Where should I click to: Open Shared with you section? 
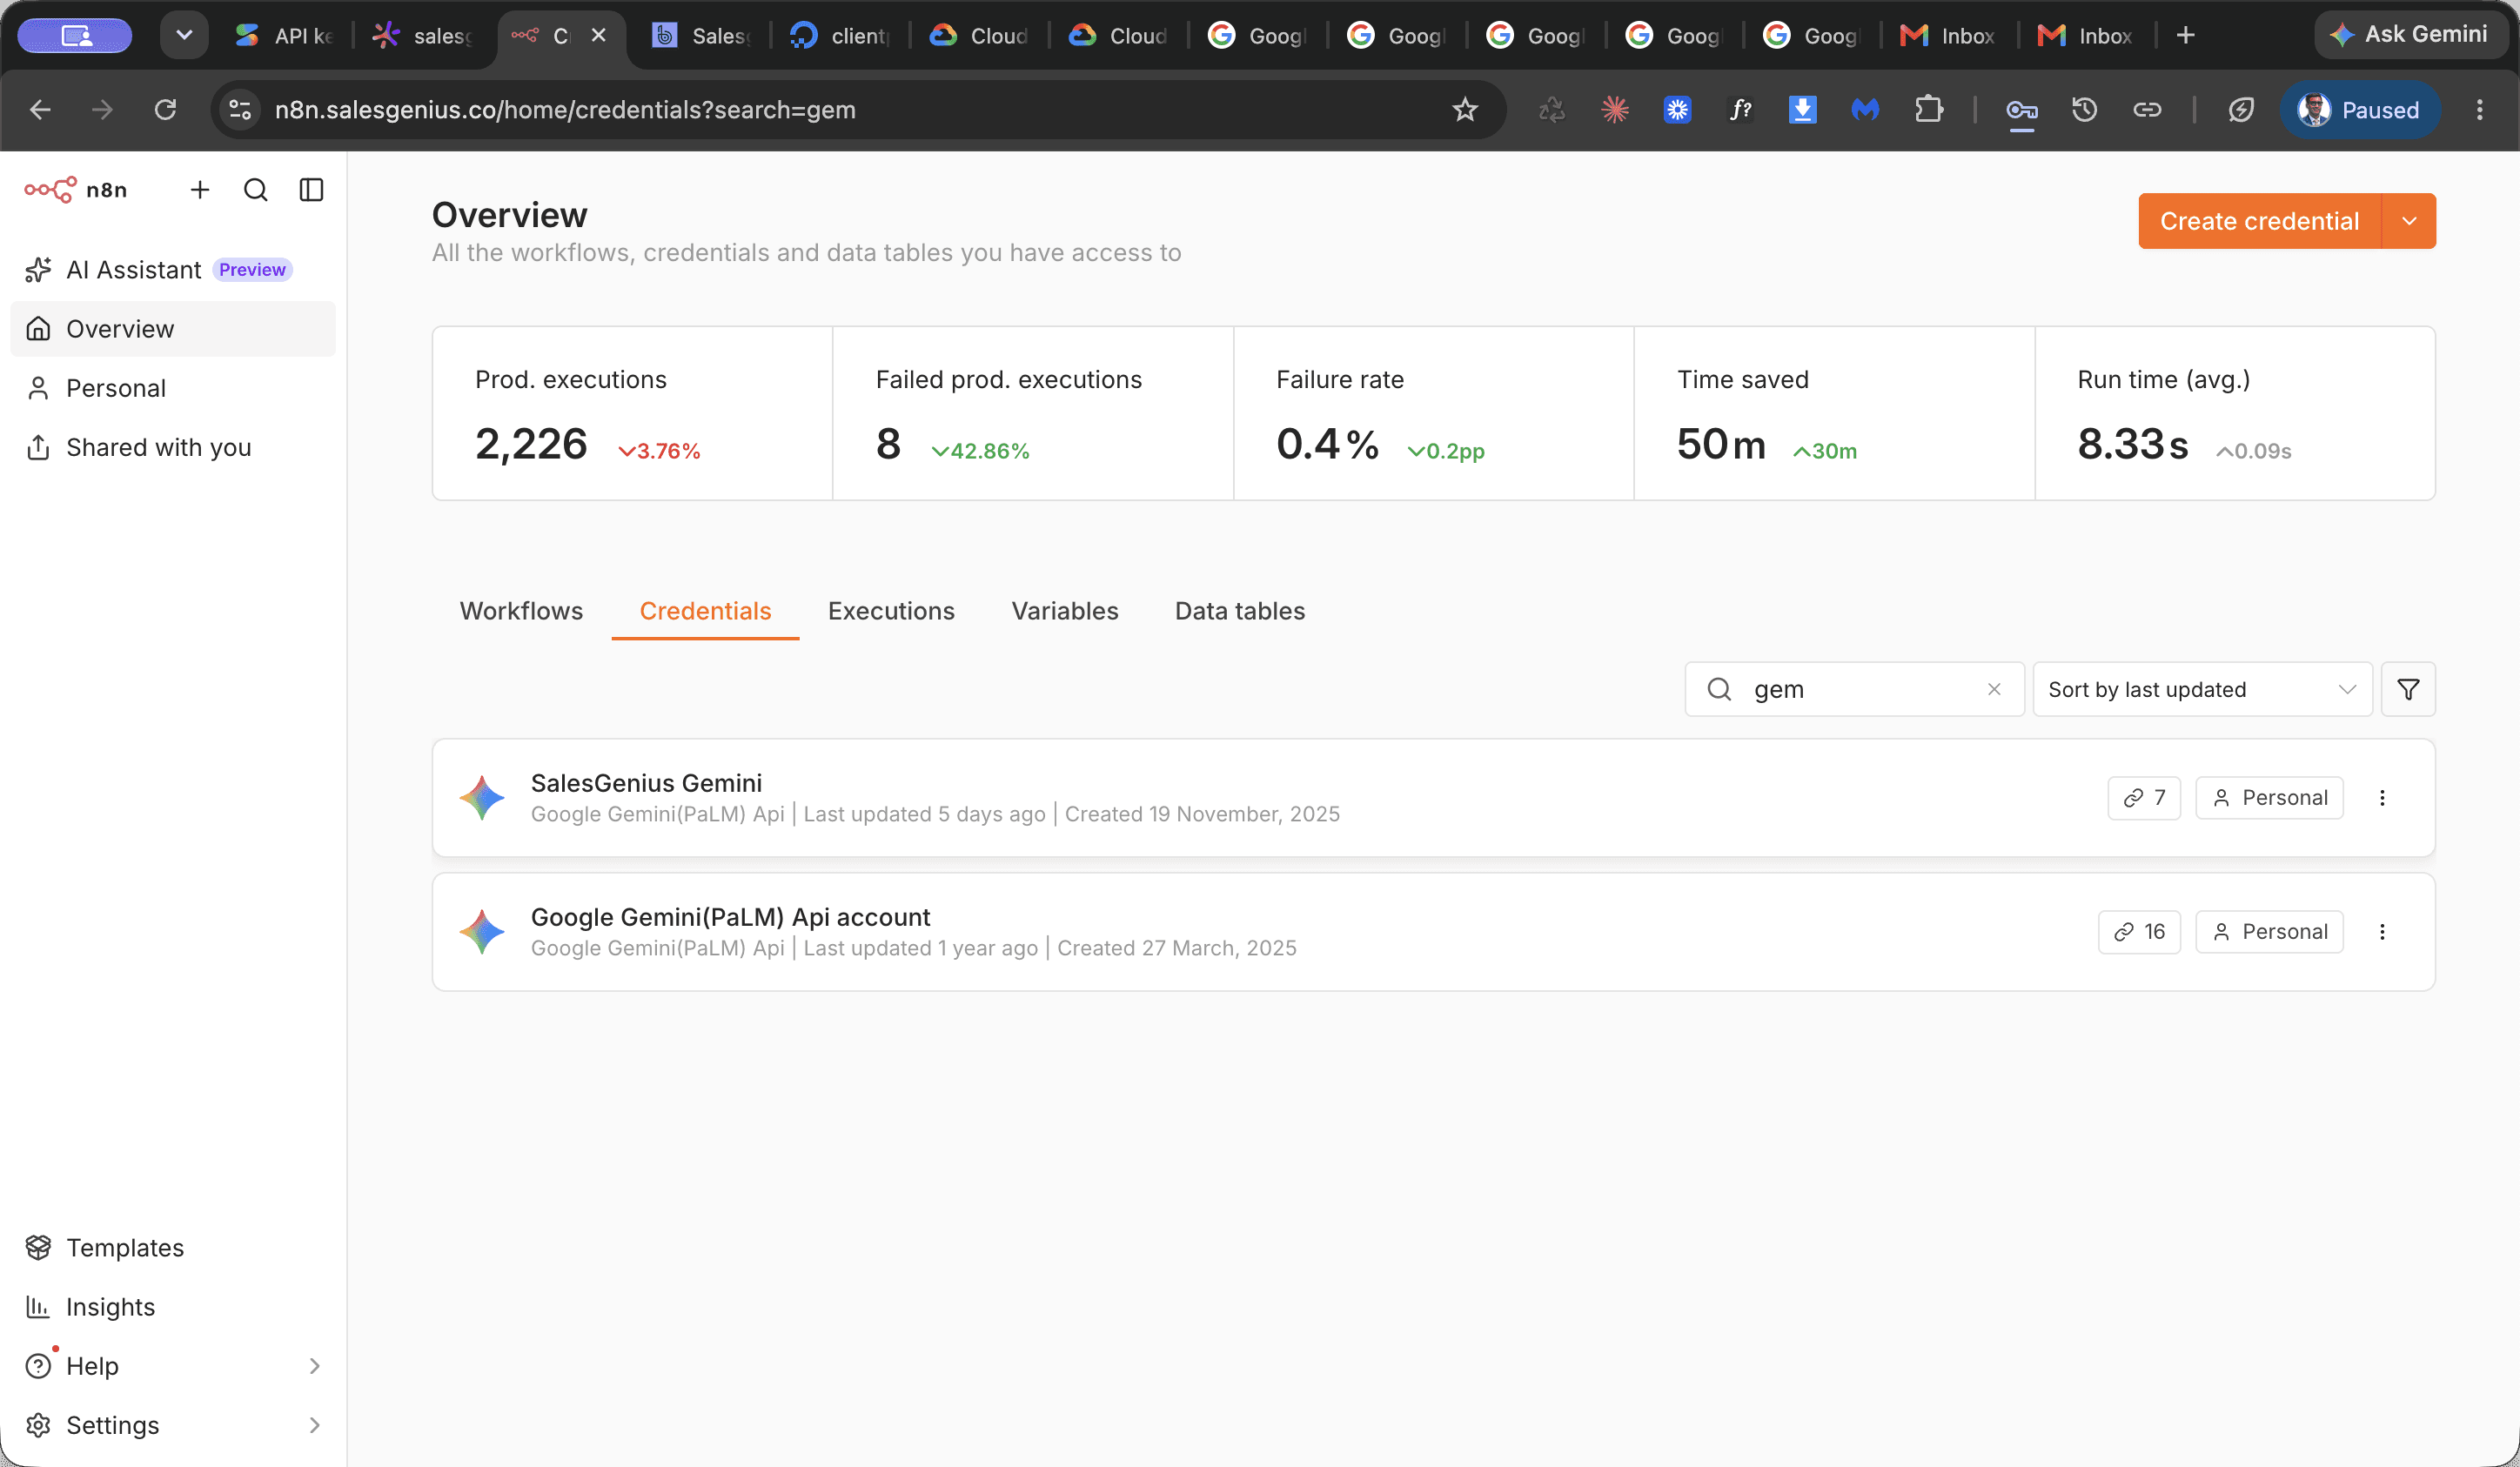click(172, 447)
